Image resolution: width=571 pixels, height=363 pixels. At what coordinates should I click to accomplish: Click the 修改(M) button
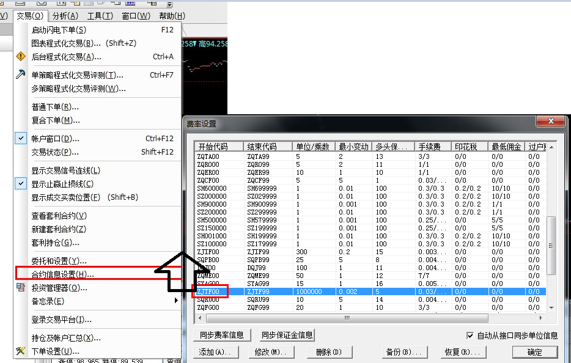tap(270, 352)
